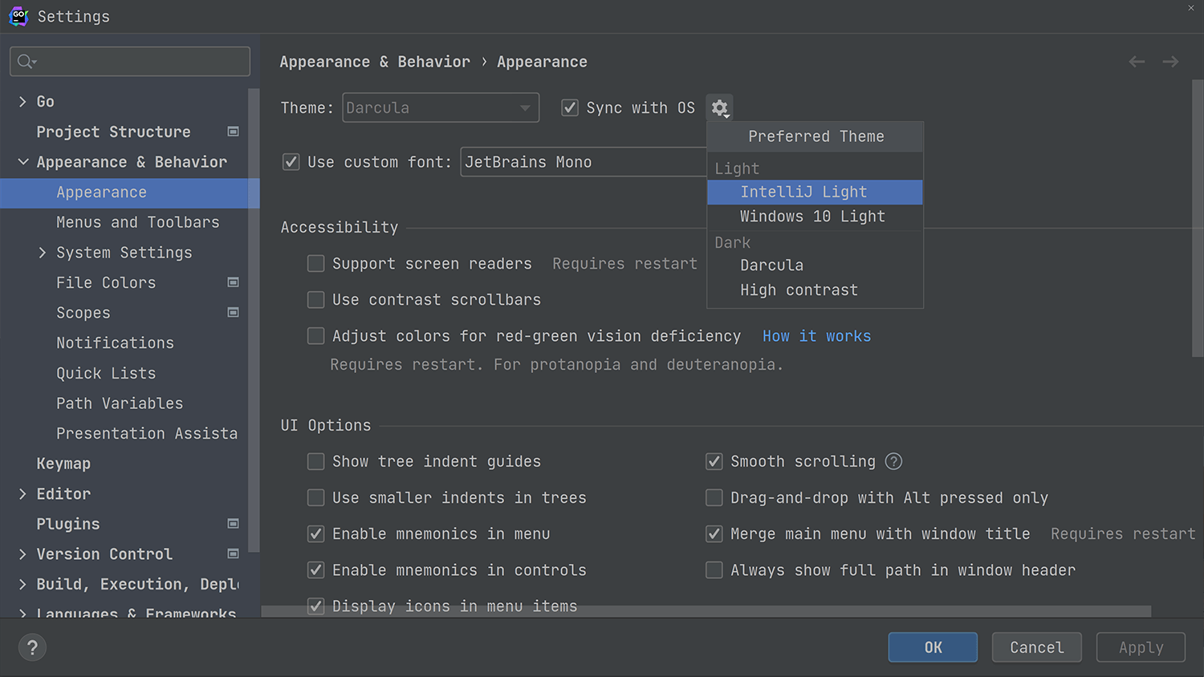Click the forward arrow navigation icon
The height and width of the screenshot is (677, 1204).
tap(1170, 62)
